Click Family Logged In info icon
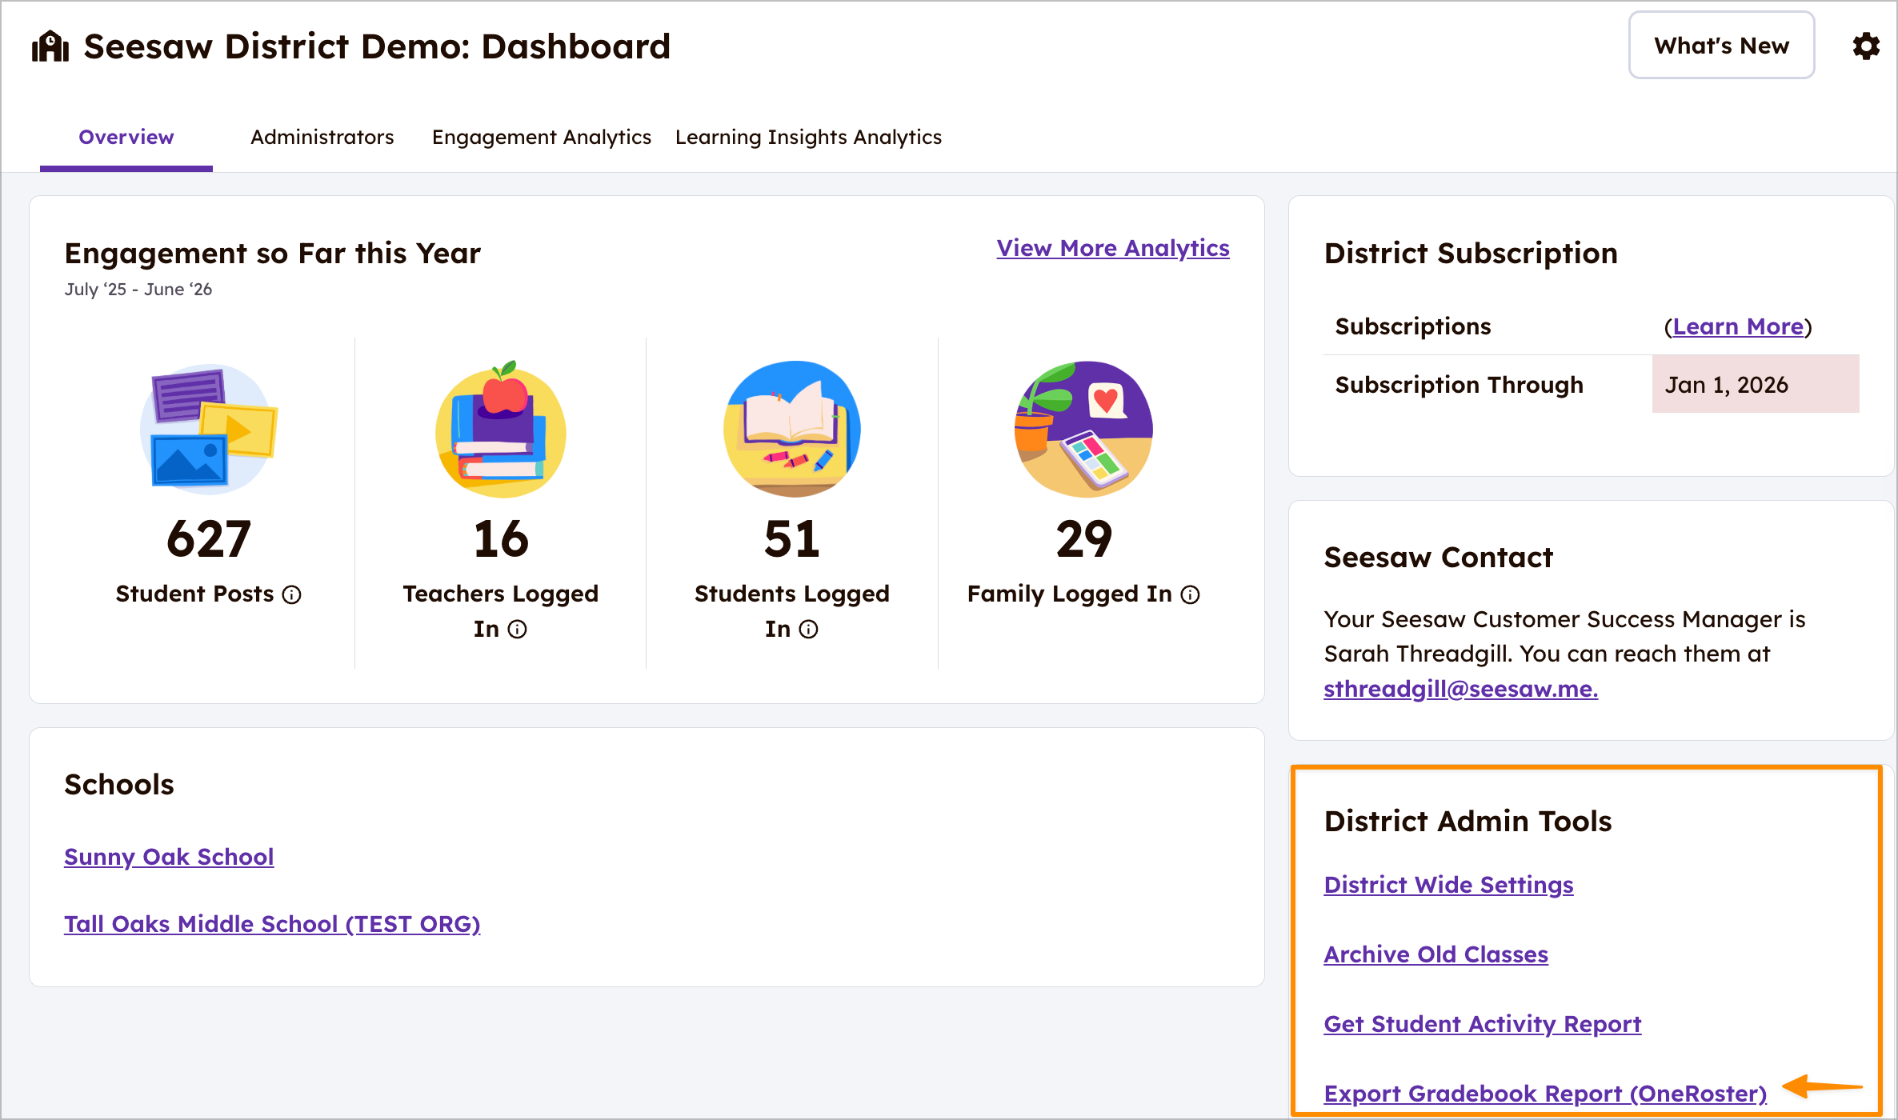 (x=1191, y=594)
